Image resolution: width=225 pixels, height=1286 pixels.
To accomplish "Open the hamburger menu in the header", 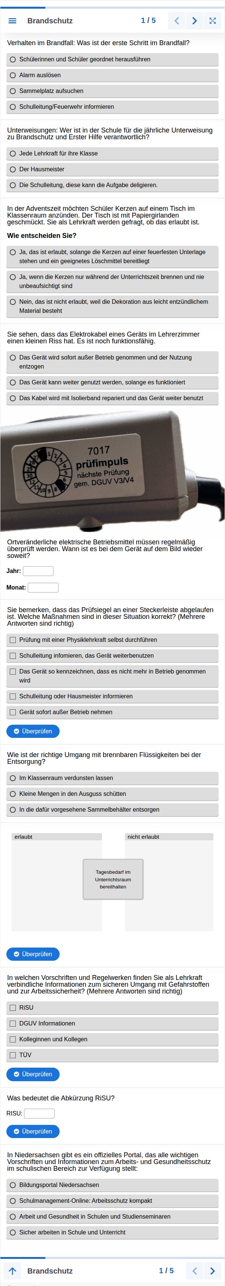I will 13,21.
